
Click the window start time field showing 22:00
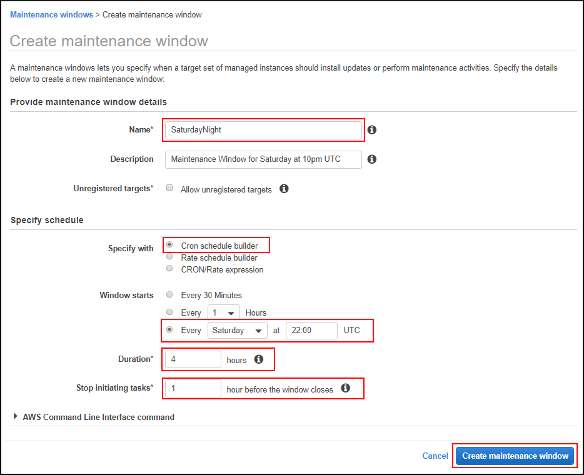(311, 330)
